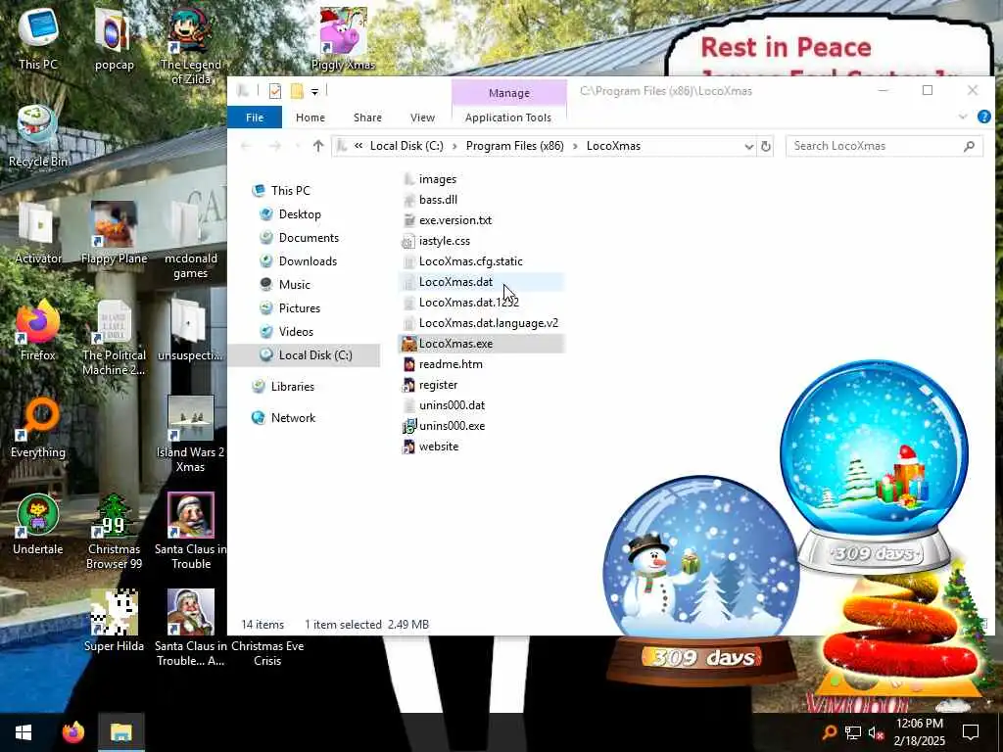The width and height of the screenshot is (1003, 752).
Task: Select Network in the navigation pane
Action: 293,417
